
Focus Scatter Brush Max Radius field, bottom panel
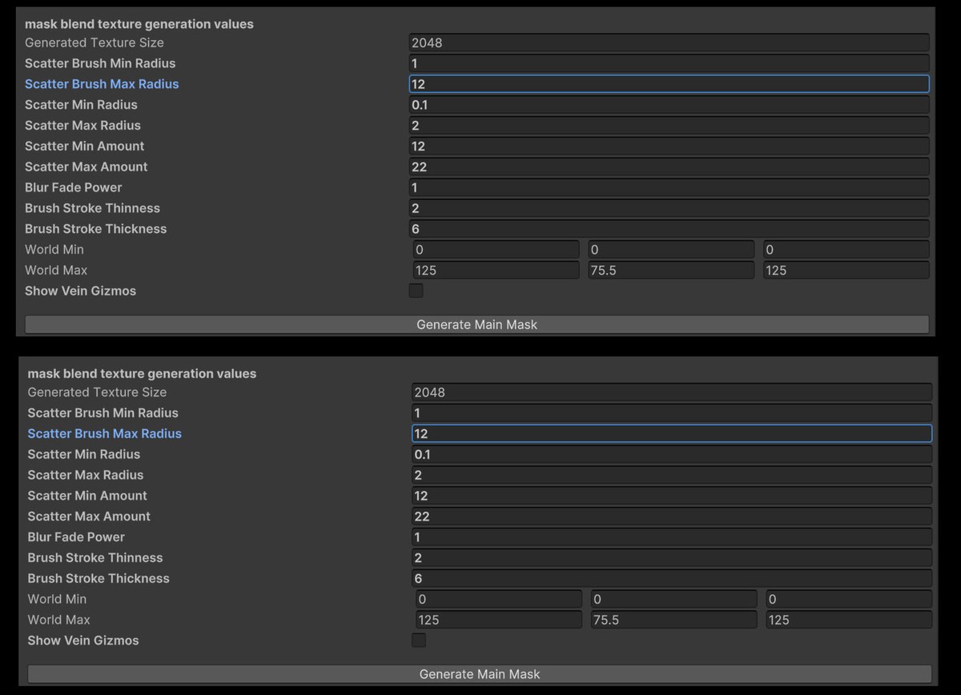click(x=672, y=434)
